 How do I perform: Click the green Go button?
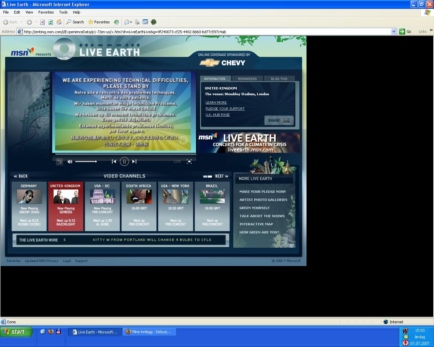click(405, 32)
